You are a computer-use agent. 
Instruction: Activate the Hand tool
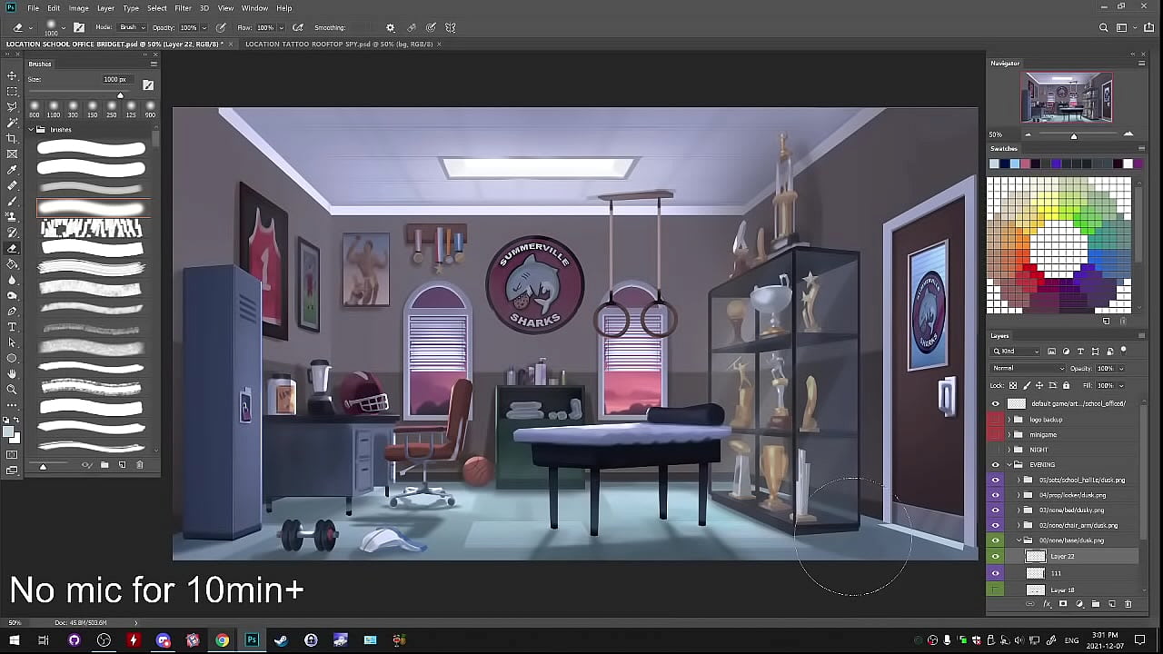(x=12, y=373)
